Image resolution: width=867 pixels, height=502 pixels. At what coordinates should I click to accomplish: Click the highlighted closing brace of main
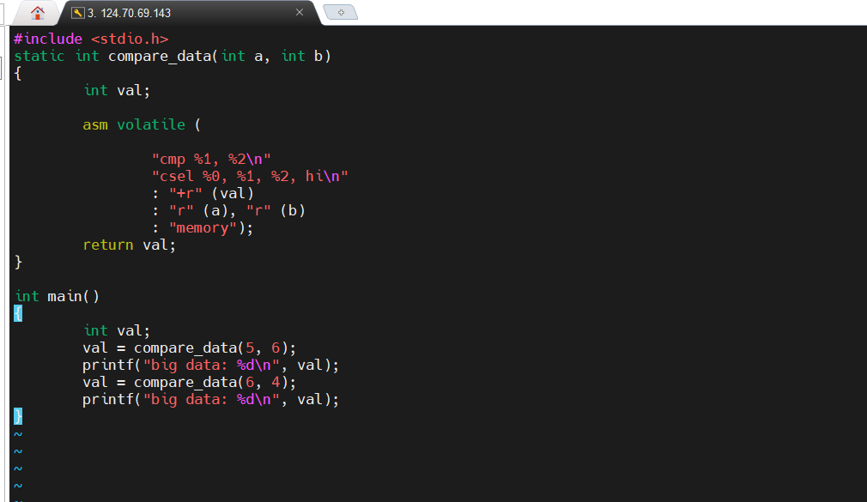pos(18,416)
